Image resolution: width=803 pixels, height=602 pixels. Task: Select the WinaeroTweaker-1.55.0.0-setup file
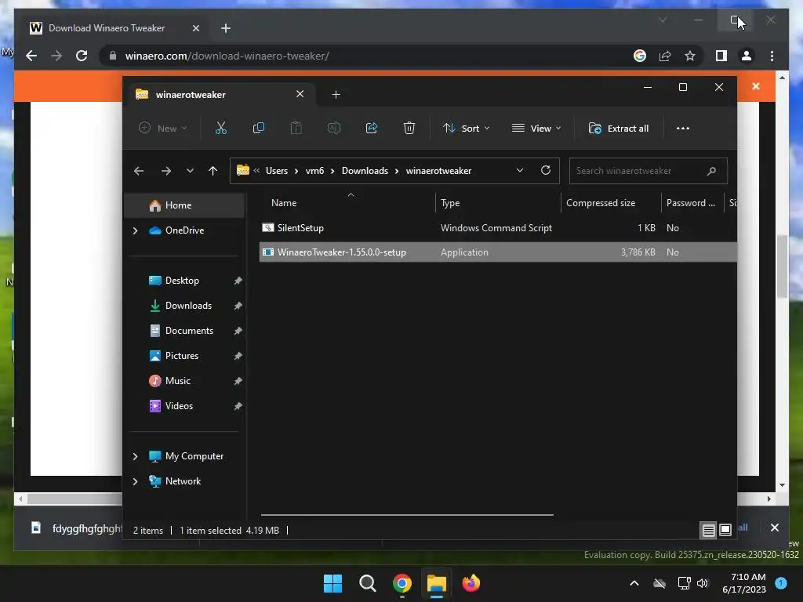pyautogui.click(x=498, y=252)
